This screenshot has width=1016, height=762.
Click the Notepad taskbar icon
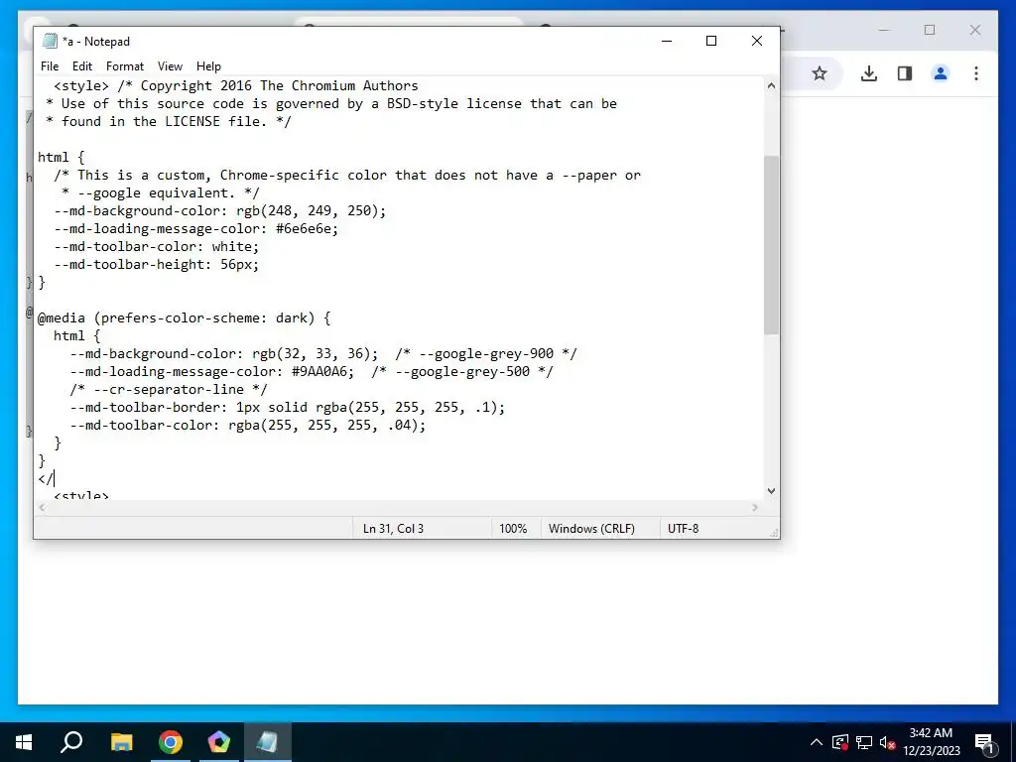[268, 742]
